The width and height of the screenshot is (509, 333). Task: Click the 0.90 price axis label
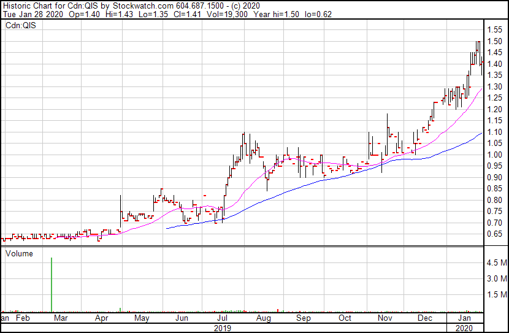pos(495,177)
